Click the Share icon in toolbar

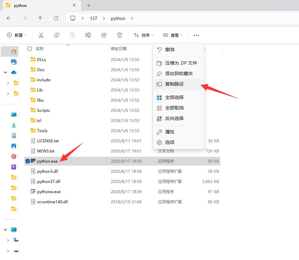104,35
